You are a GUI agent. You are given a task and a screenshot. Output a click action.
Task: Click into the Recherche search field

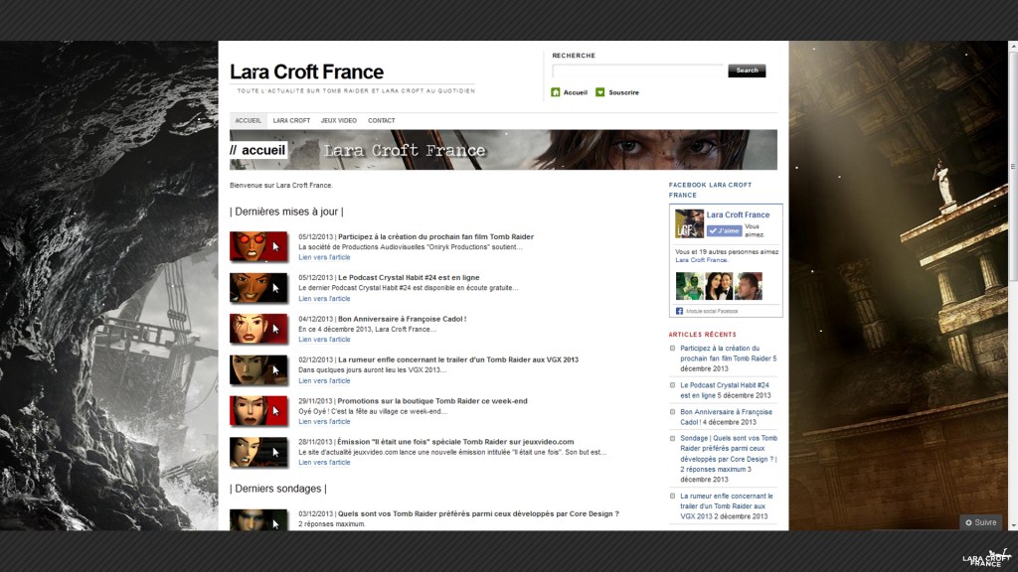pyautogui.click(x=638, y=71)
